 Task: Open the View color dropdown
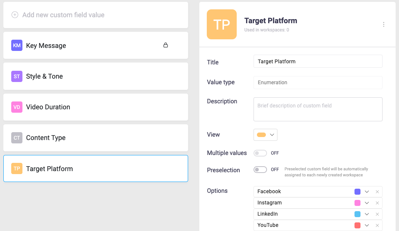[266, 135]
